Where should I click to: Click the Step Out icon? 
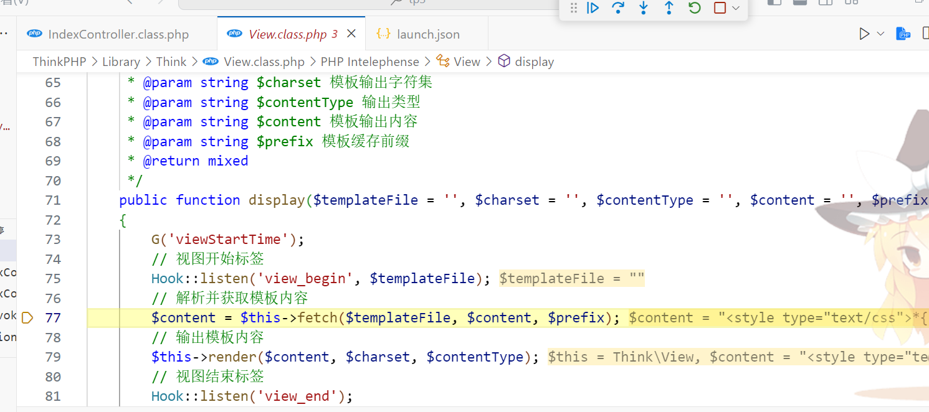pyautogui.click(x=669, y=8)
